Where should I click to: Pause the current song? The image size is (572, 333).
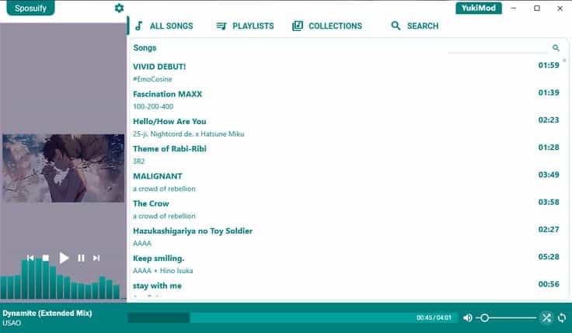[x=81, y=258]
